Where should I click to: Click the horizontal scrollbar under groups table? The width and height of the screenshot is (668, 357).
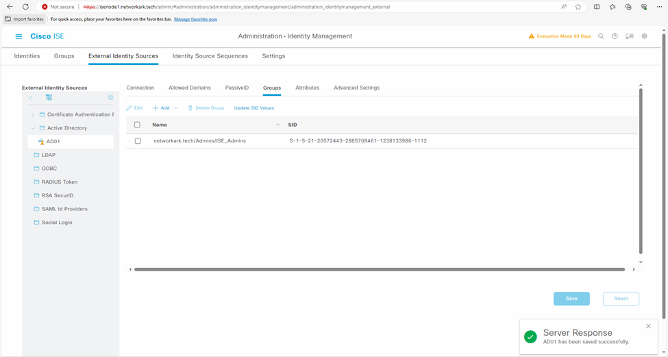pos(379,269)
